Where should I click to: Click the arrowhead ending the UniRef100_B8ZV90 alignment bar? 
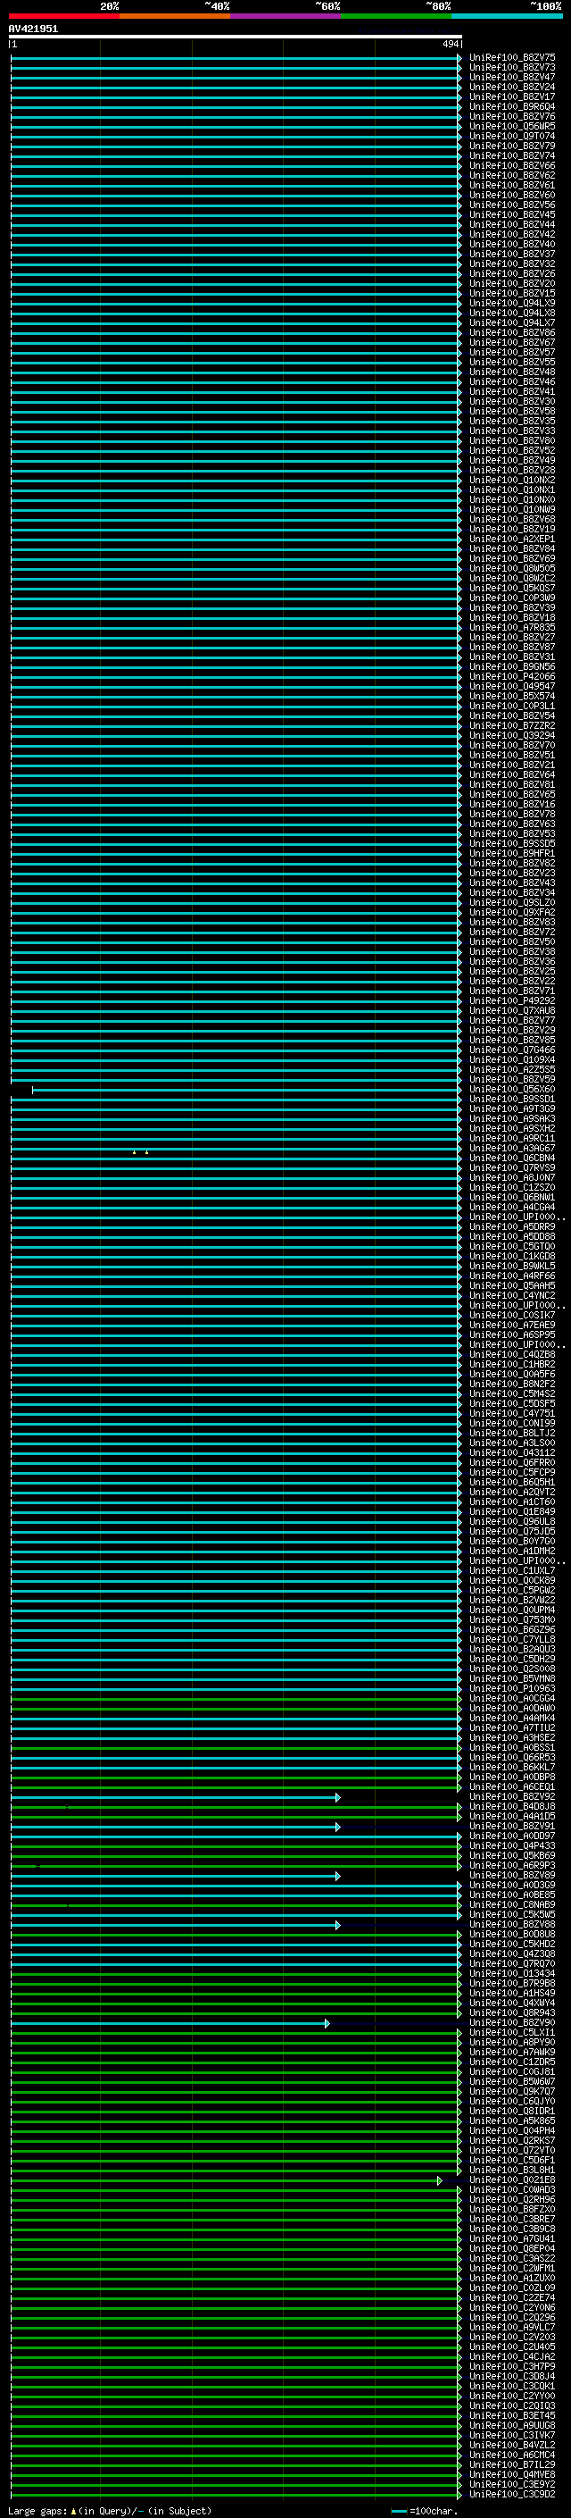tap(327, 2023)
